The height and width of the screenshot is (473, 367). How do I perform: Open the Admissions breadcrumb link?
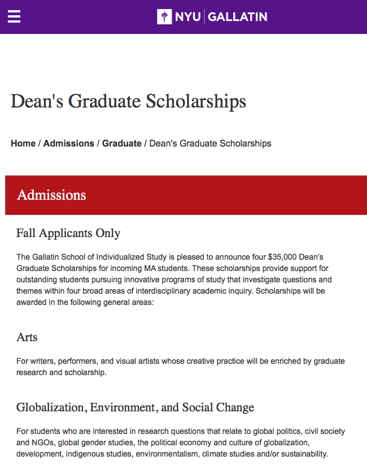click(x=68, y=143)
